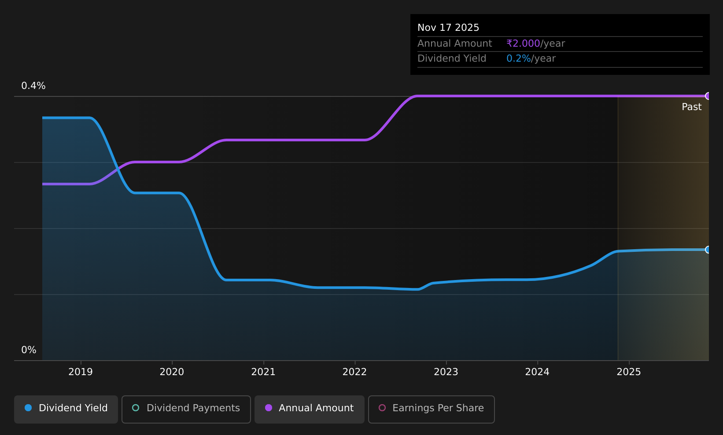Toggle the Dividend Payments series on
This screenshot has height=435, width=723.
186,409
